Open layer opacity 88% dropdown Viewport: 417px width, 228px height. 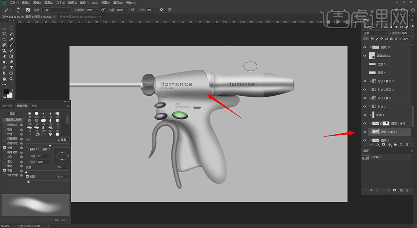click(x=412, y=33)
